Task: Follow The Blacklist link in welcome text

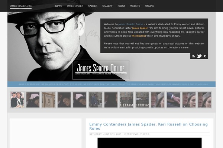Action: (x=139, y=36)
